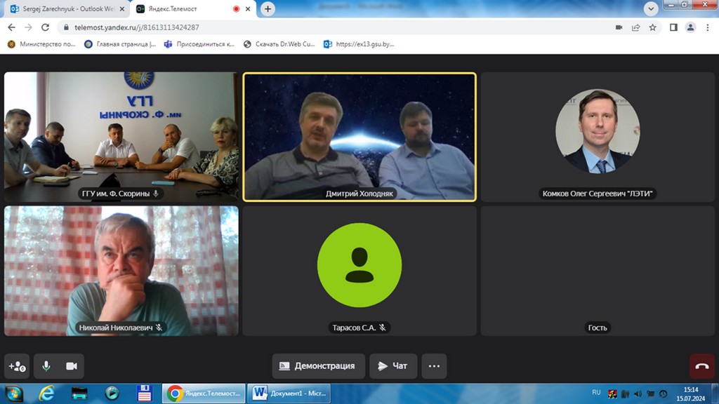Open the add participants button

point(17,366)
